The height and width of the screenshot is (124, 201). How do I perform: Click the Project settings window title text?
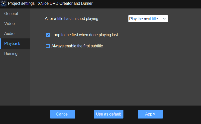click(x=50, y=3)
